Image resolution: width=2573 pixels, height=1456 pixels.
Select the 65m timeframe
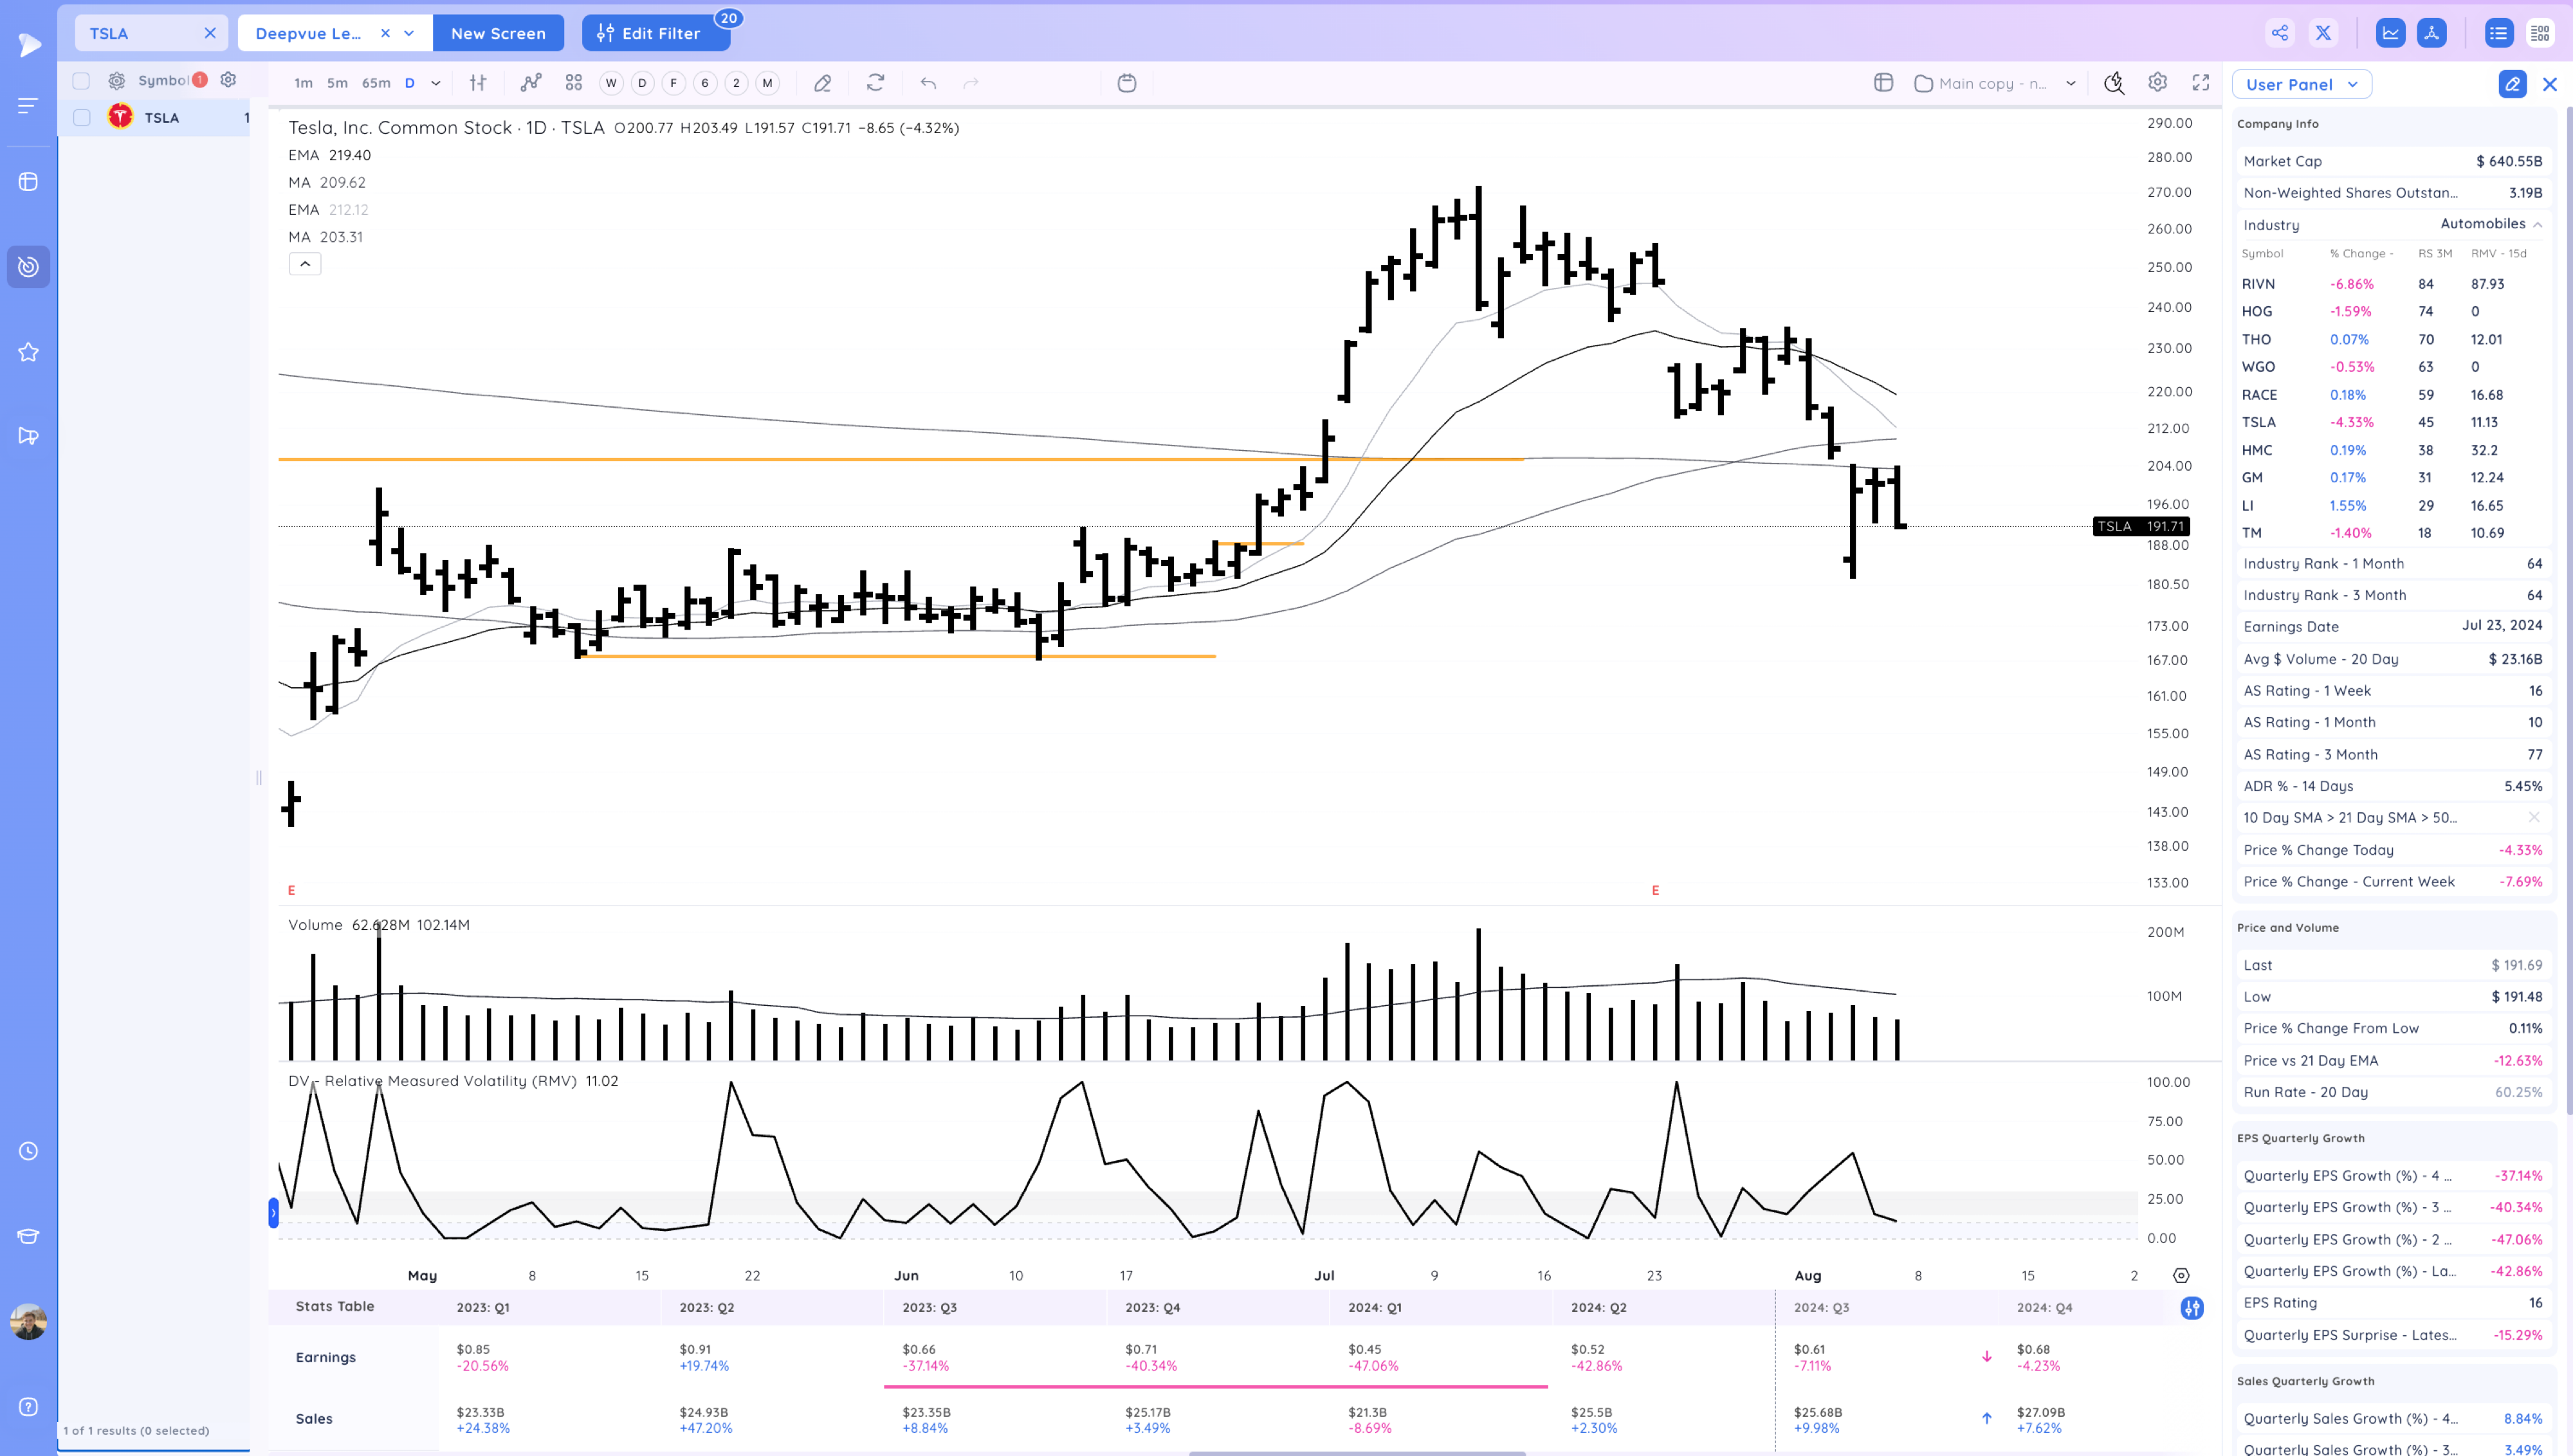pos(375,83)
